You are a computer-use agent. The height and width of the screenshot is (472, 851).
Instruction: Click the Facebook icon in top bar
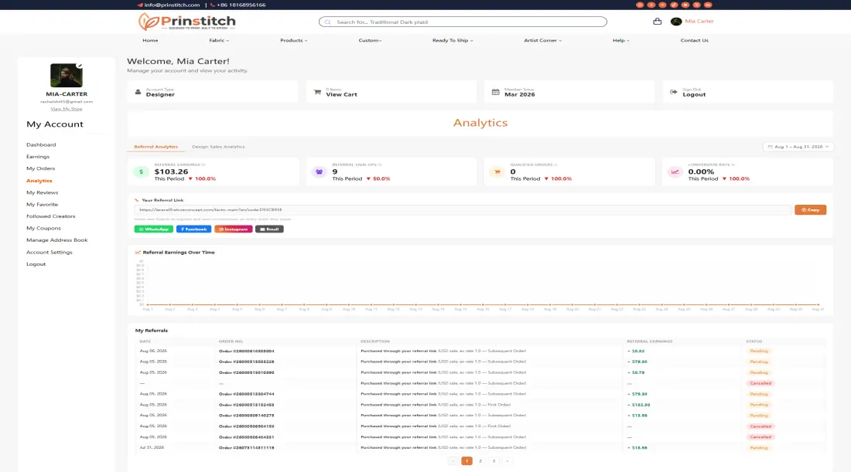point(651,5)
